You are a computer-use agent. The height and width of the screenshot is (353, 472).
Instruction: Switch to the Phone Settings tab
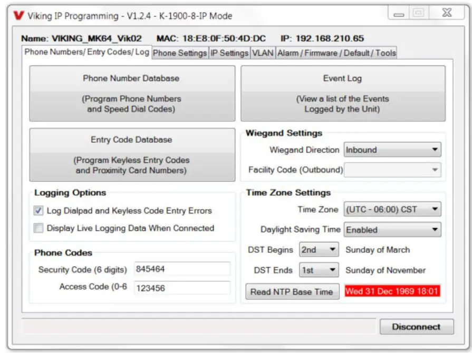[x=180, y=53]
